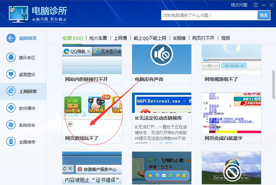276x185 pixels.
Task: Select 系统综合 label in the sidebar
Action: click(27, 125)
